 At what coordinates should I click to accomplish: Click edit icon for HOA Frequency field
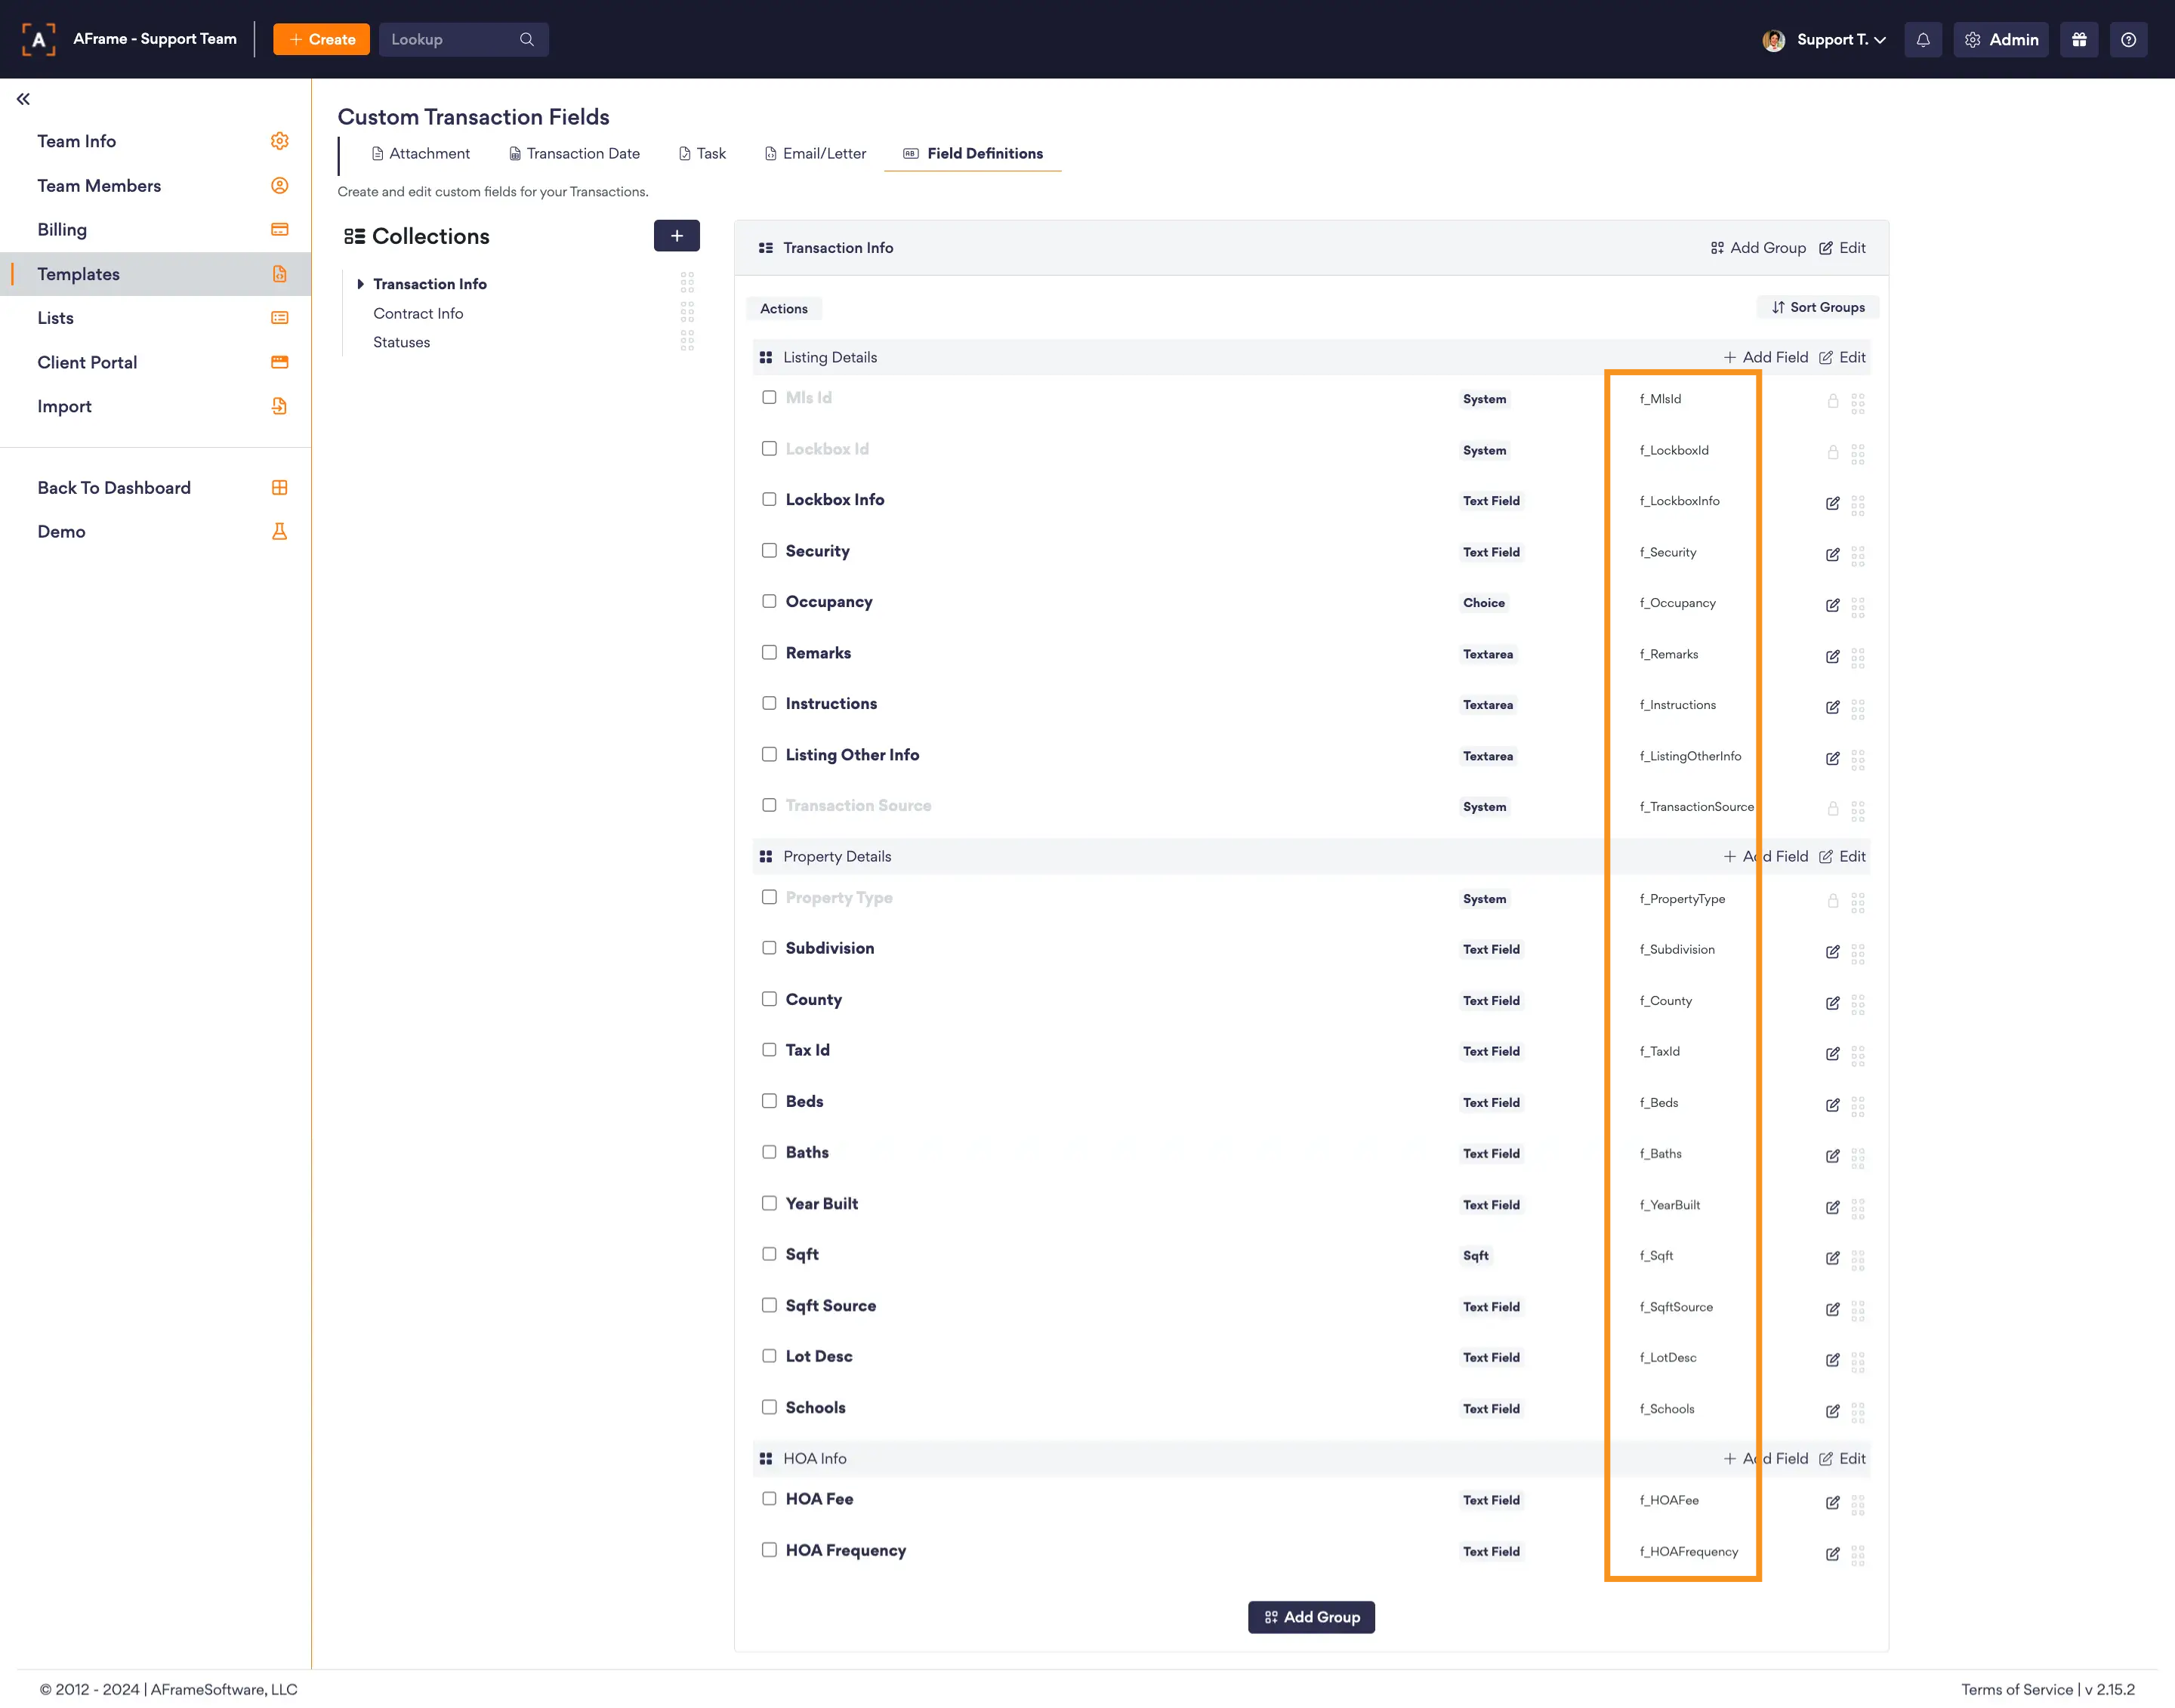click(x=1832, y=1554)
